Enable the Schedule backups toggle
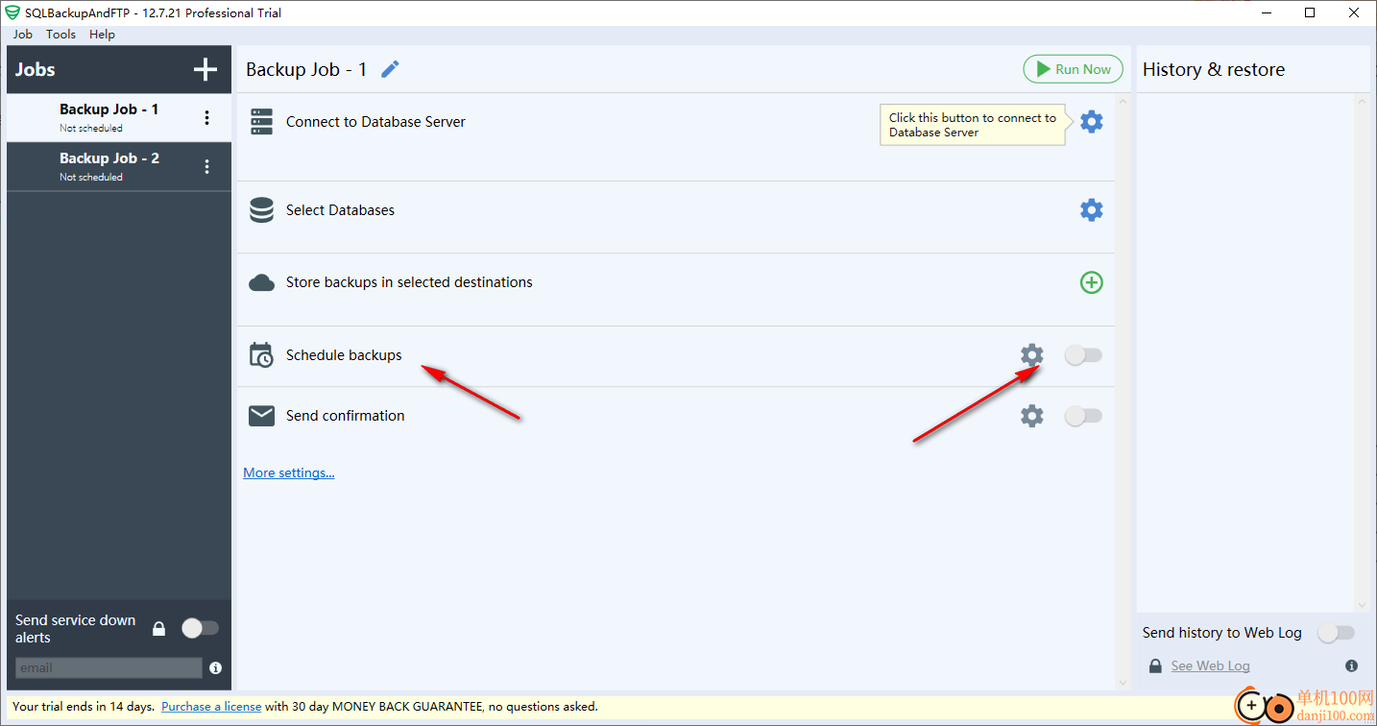1377x726 pixels. tap(1083, 355)
